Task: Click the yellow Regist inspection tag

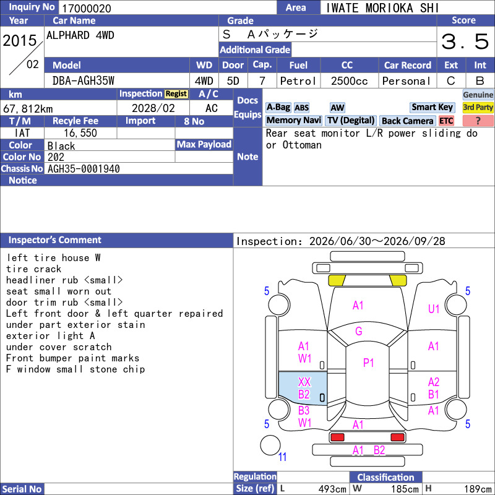Action: tap(176, 94)
